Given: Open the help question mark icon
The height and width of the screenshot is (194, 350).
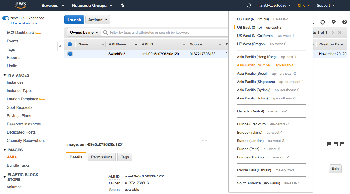Looking at the screenshot, I should [344, 22].
